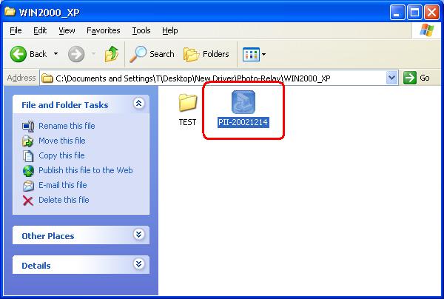Maximize the WIN2000_XP window
This screenshot has height=299, width=444.
pos(414,13)
